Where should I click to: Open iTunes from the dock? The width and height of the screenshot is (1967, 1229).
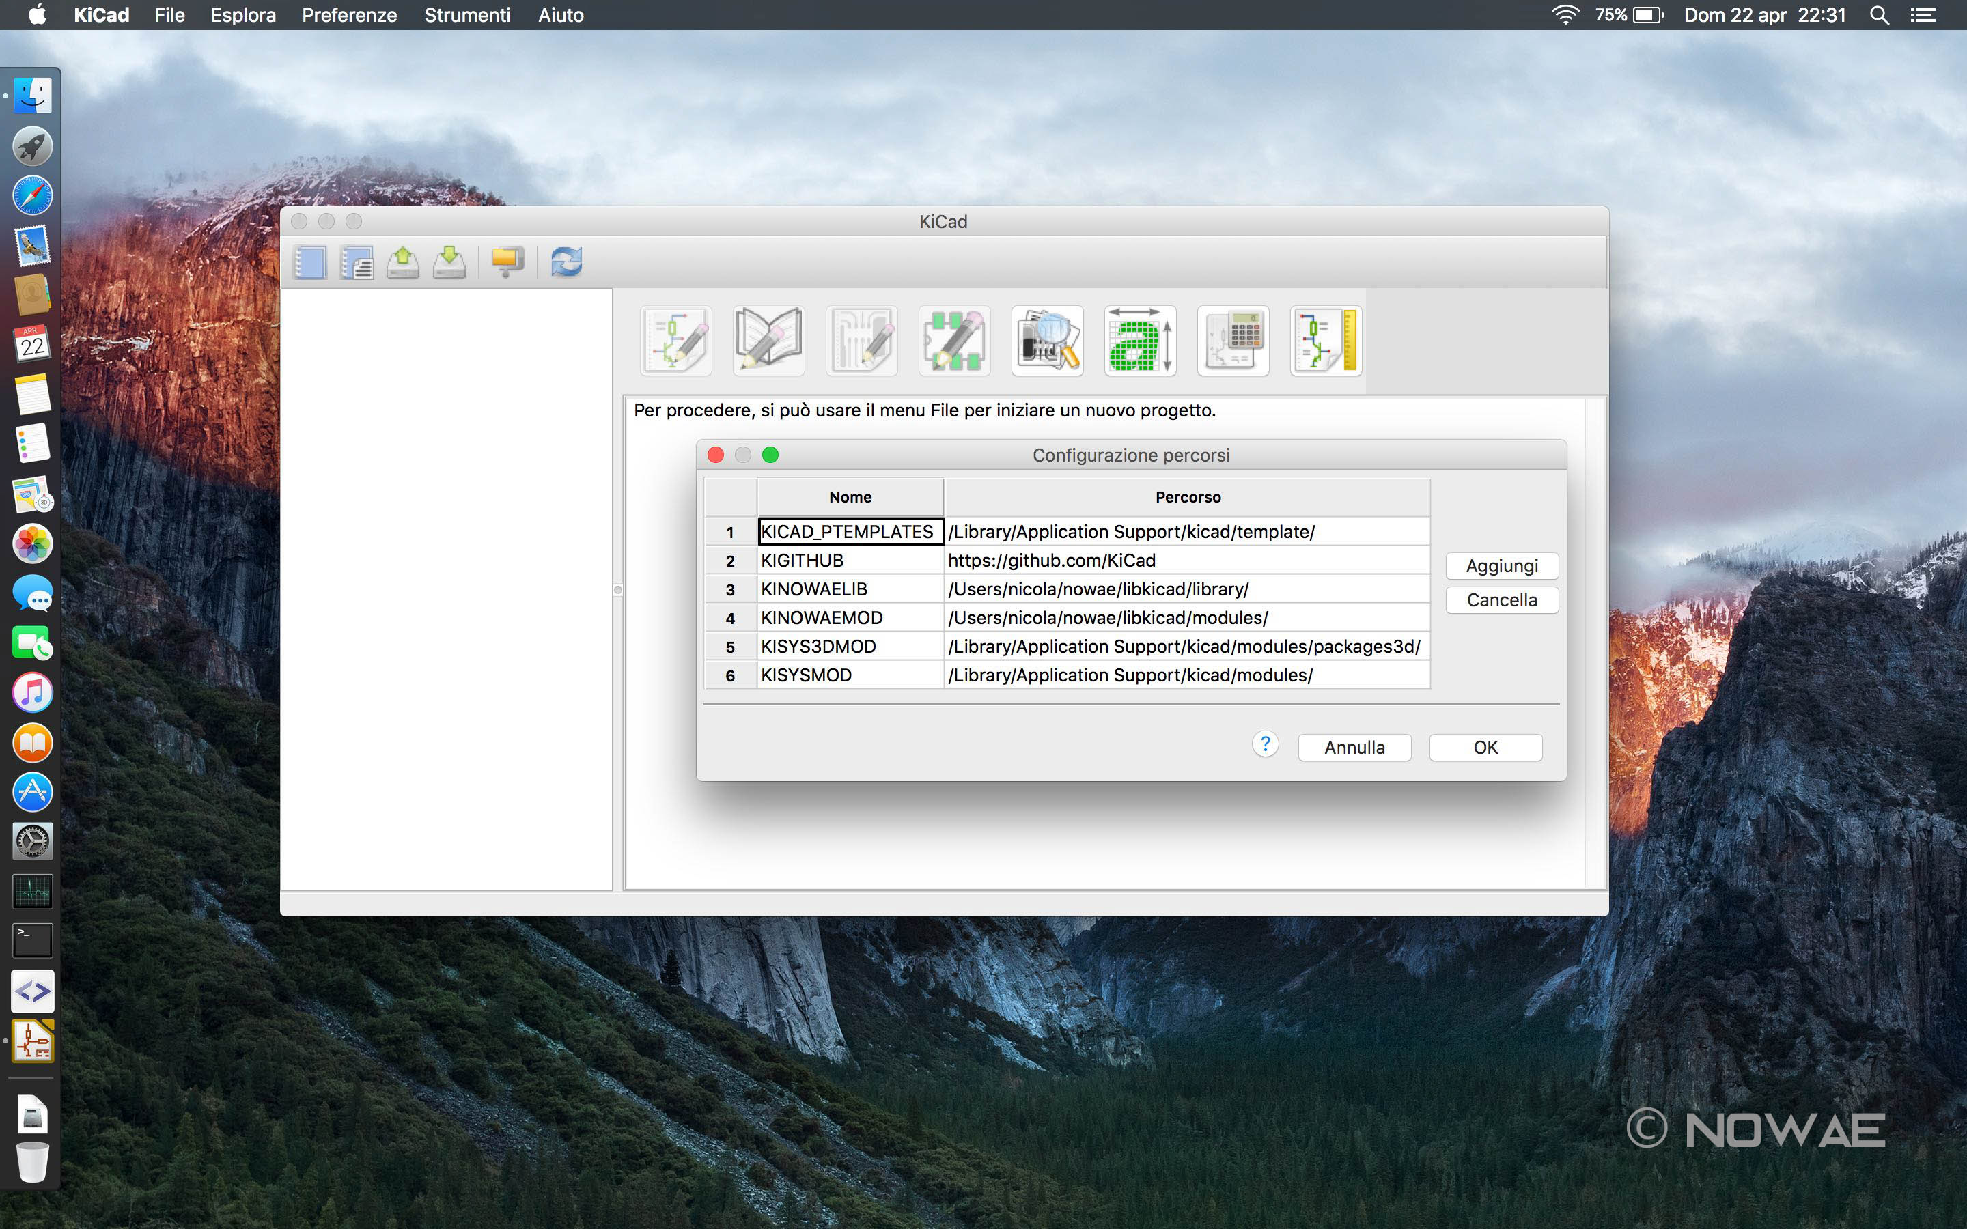tap(33, 692)
